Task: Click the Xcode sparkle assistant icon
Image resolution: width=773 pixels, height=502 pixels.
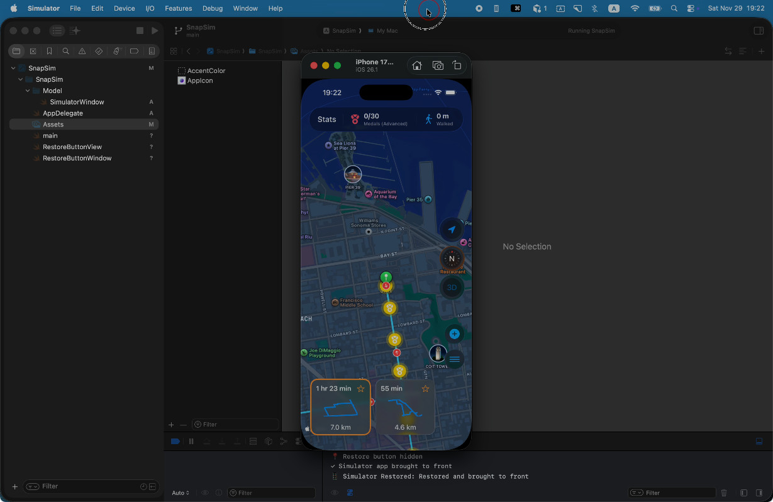Action: tap(75, 31)
